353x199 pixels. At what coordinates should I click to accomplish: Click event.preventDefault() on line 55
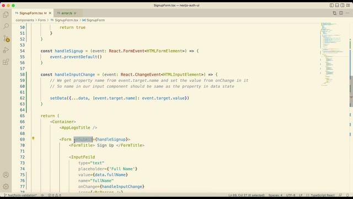pyautogui.click(x=76, y=57)
